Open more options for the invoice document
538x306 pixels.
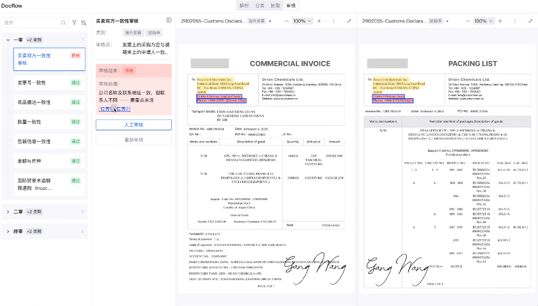[333, 21]
